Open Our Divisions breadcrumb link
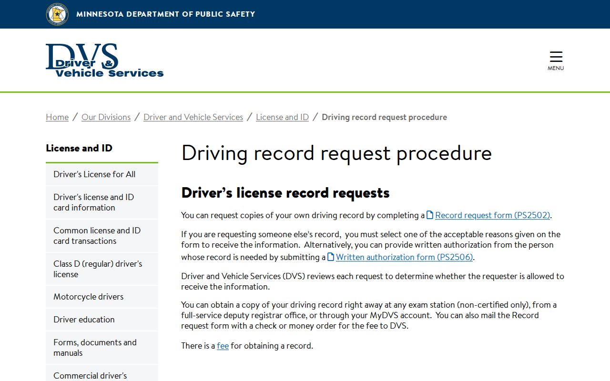This screenshot has width=610, height=381. click(x=106, y=117)
